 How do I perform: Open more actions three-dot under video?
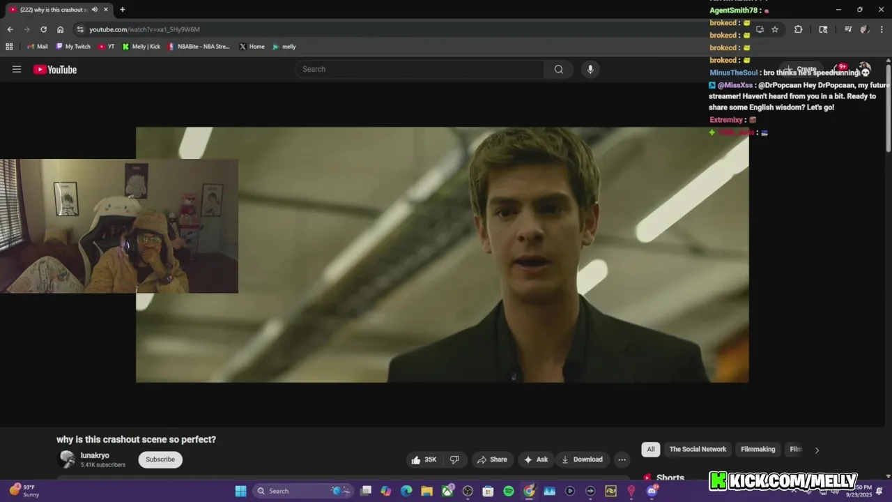pos(622,459)
